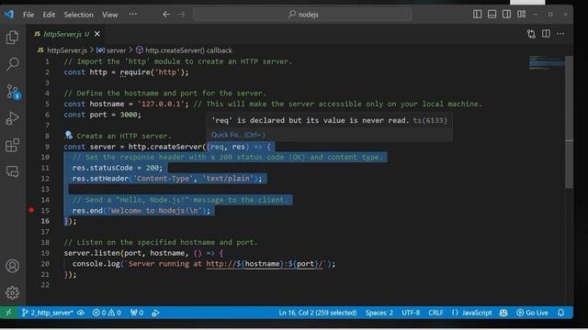Image resolution: width=588 pixels, height=330 pixels.
Task: Open notifications bell in status bar
Action: pyautogui.click(x=561, y=313)
